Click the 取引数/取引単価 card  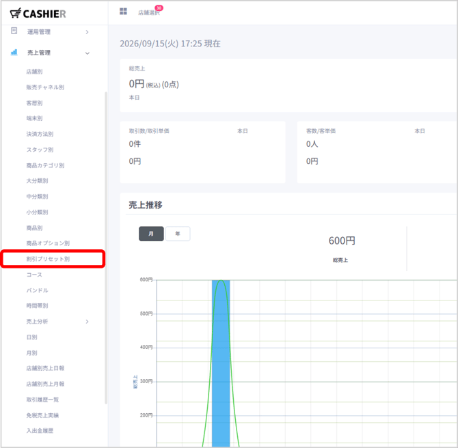[203, 152]
